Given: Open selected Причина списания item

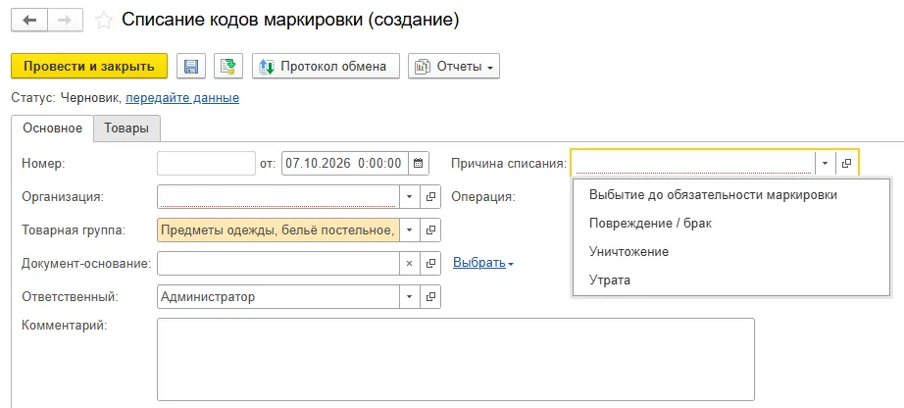Looking at the screenshot, I should (846, 164).
